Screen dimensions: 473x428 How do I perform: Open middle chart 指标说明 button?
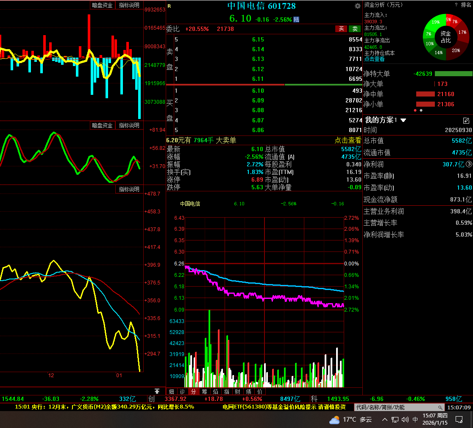tap(129, 125)
